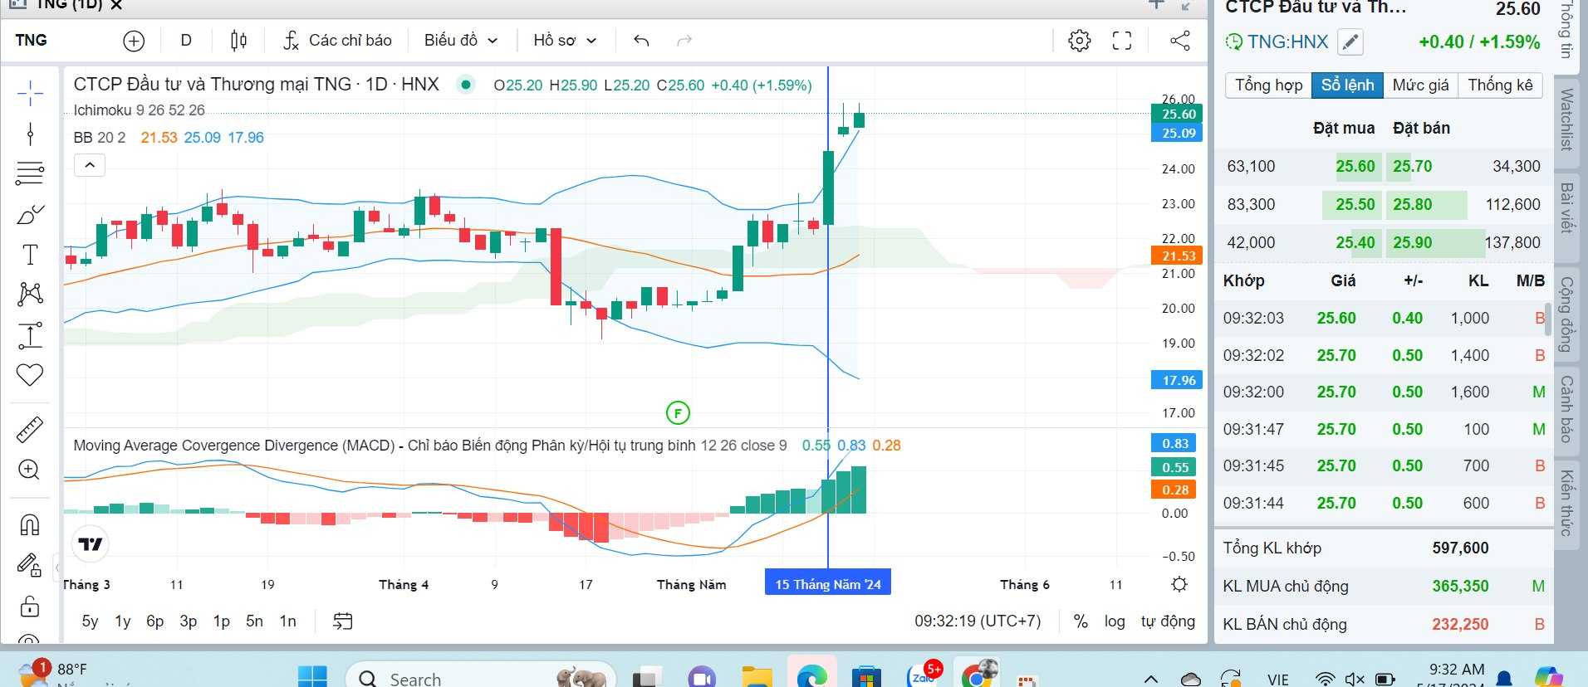Viewport: 1588px width, 687px height.
Task: Open the heart icons tool
Action: tap(30, 375)
